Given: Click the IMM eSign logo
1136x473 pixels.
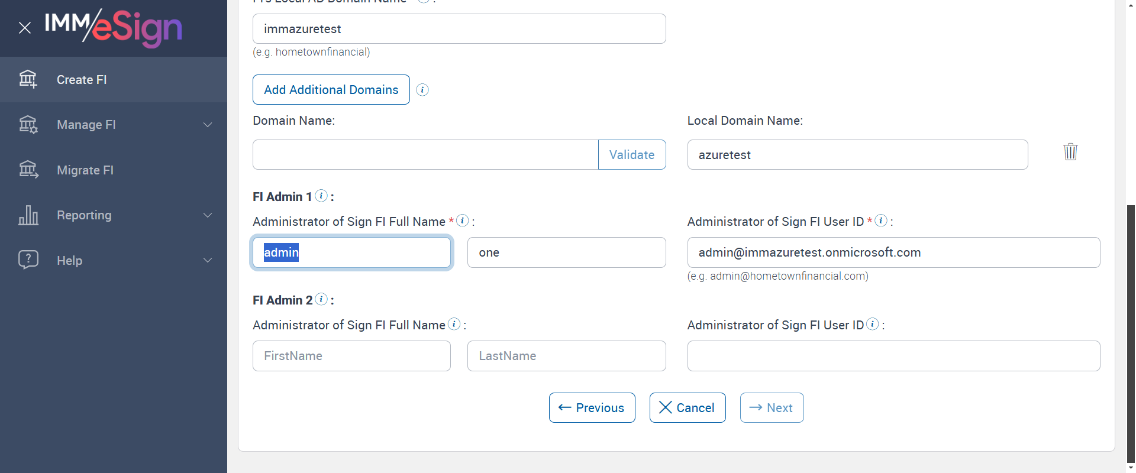Looking at the screenshot, I should pyautogui.click(x=114, y=27).
